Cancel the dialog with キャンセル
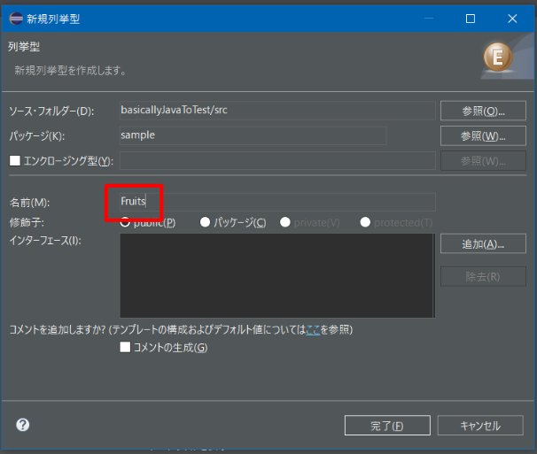Viewport: 537px width, 454px height. pos(480,426)
